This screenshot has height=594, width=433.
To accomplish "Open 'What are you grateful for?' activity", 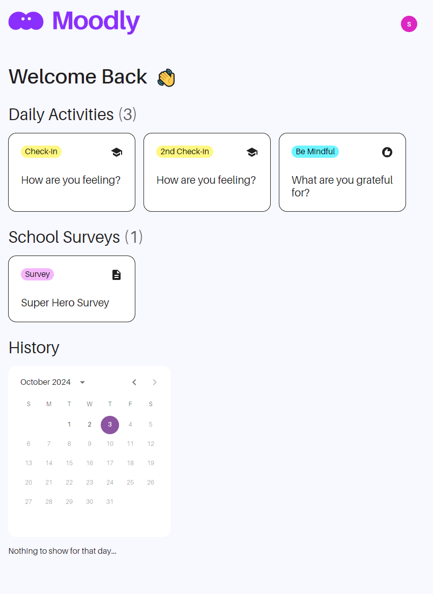I will point(342,186).
